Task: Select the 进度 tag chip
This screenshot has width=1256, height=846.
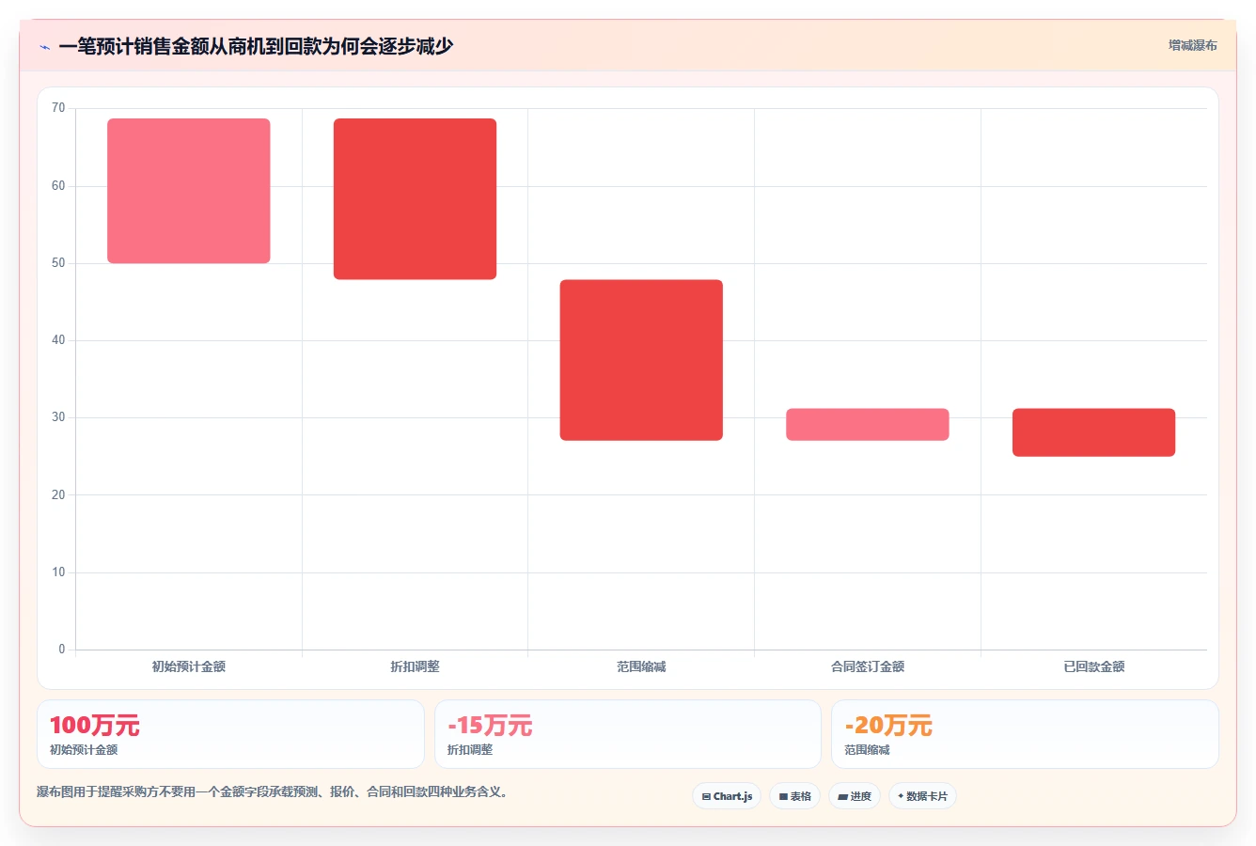Action: [854, 796]
